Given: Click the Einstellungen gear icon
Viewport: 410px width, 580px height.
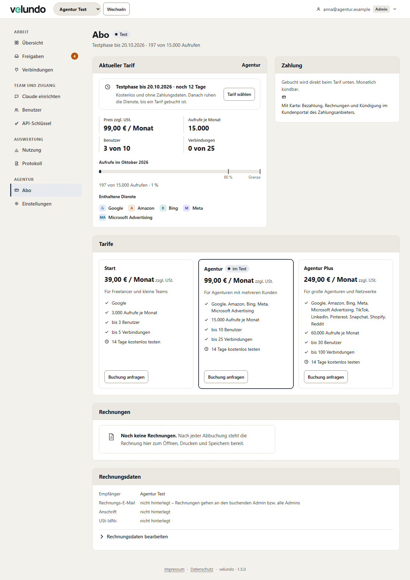Looking at the screenshot, I should point(17,204).
